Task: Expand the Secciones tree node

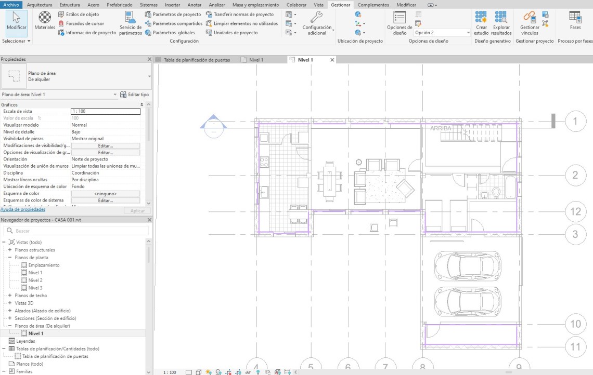Action: (x=10, y=318)
